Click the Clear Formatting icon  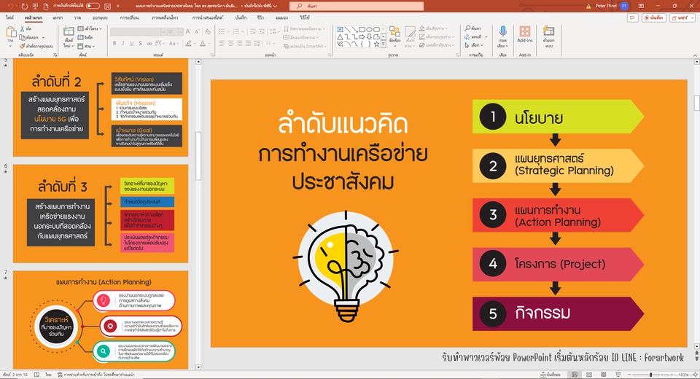coord(208,31)
